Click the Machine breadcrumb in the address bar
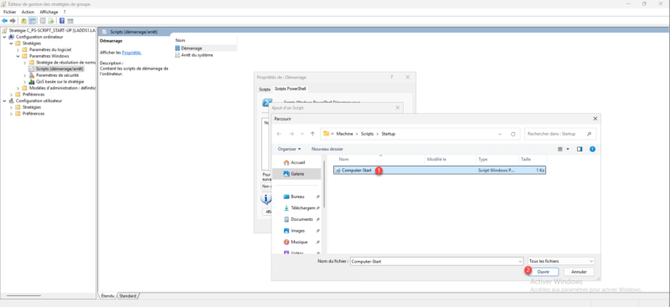The width and height of the screenshot is (670, 307). (344, 134)
